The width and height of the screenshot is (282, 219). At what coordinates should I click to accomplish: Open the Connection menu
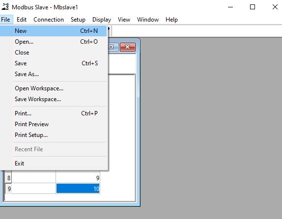[49, 20]
